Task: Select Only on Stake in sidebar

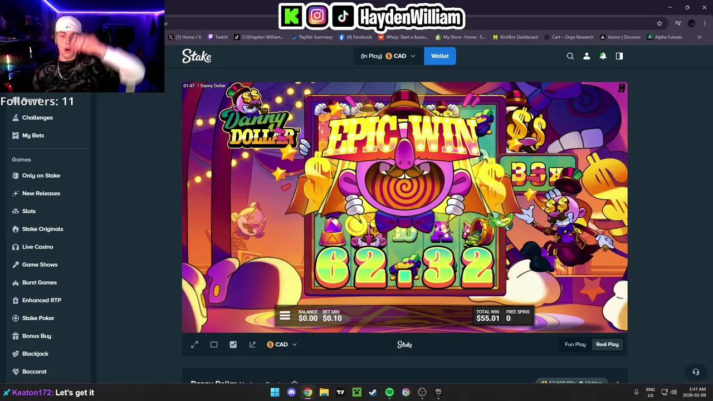Action: [41, 175]
